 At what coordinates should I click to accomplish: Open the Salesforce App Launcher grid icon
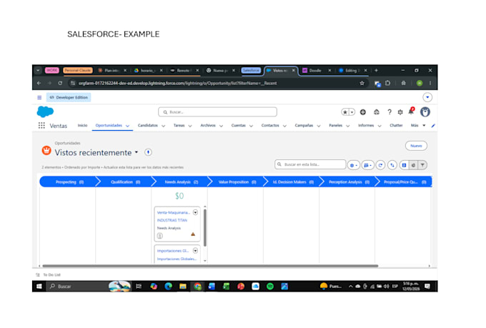[41, 125]
